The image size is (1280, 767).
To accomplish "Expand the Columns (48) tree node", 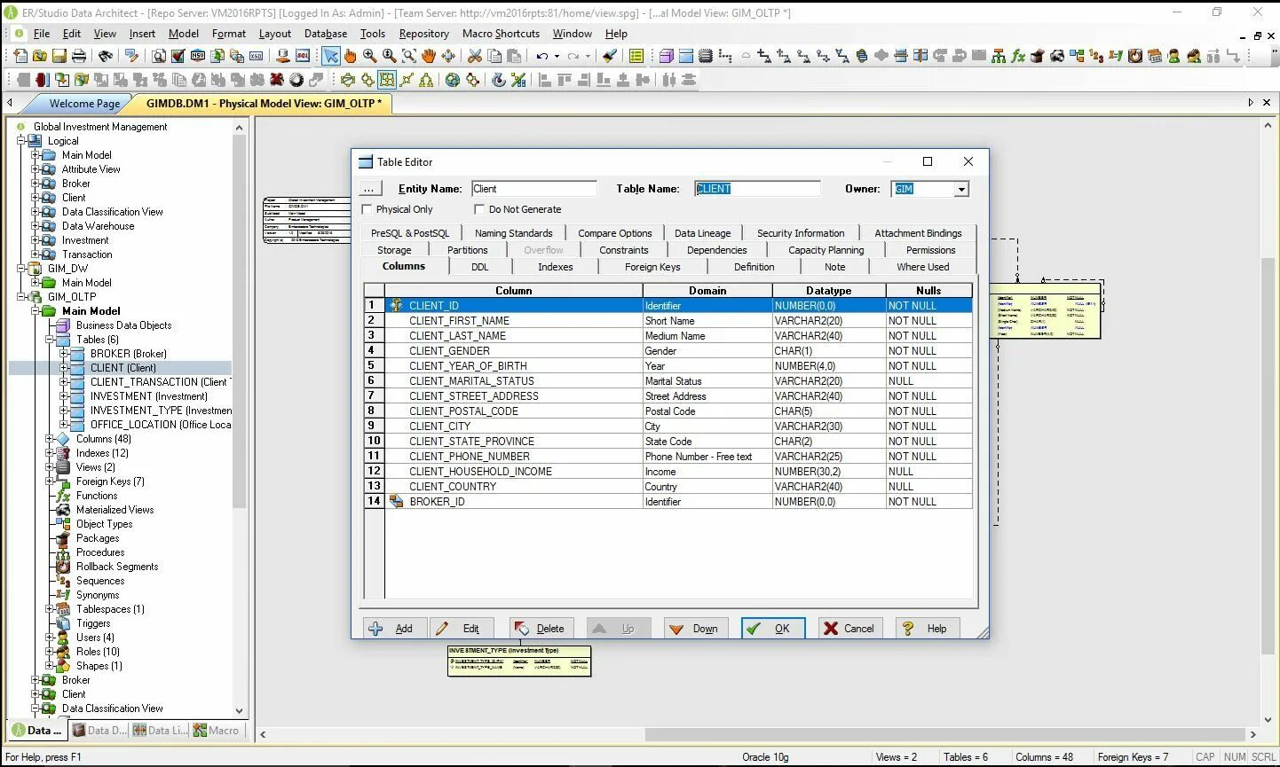I will pos(50,439).
